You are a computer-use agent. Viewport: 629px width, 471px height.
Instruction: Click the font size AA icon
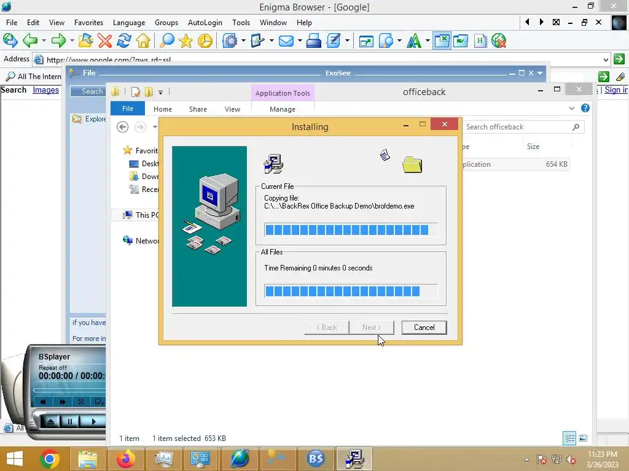coord(414,41)
